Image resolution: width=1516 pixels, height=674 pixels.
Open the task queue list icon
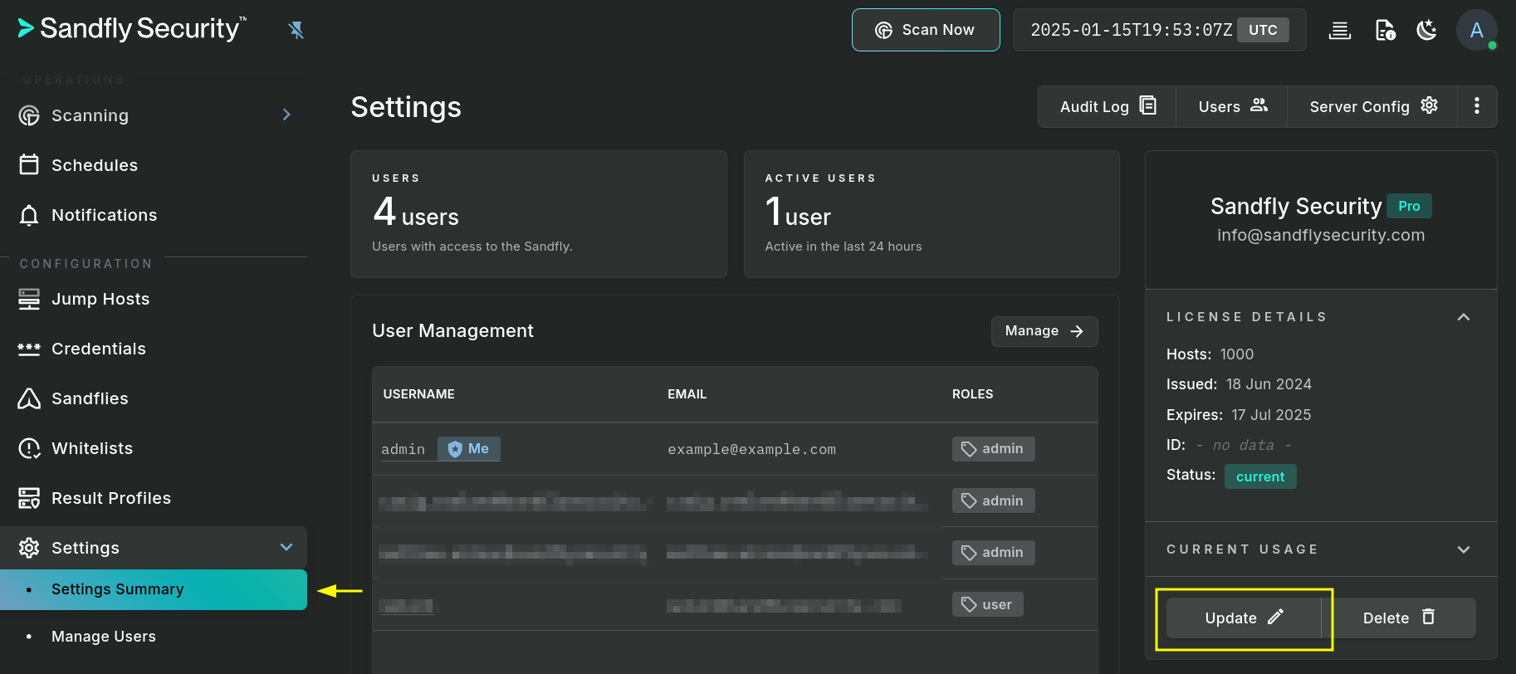pos(1340,31)
